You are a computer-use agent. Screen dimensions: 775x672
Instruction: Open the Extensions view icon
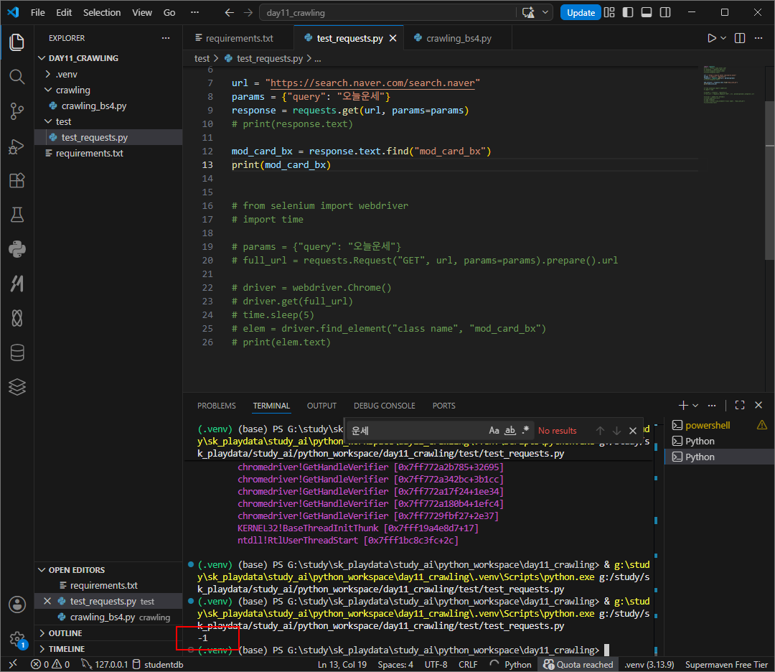click(17, 180)
